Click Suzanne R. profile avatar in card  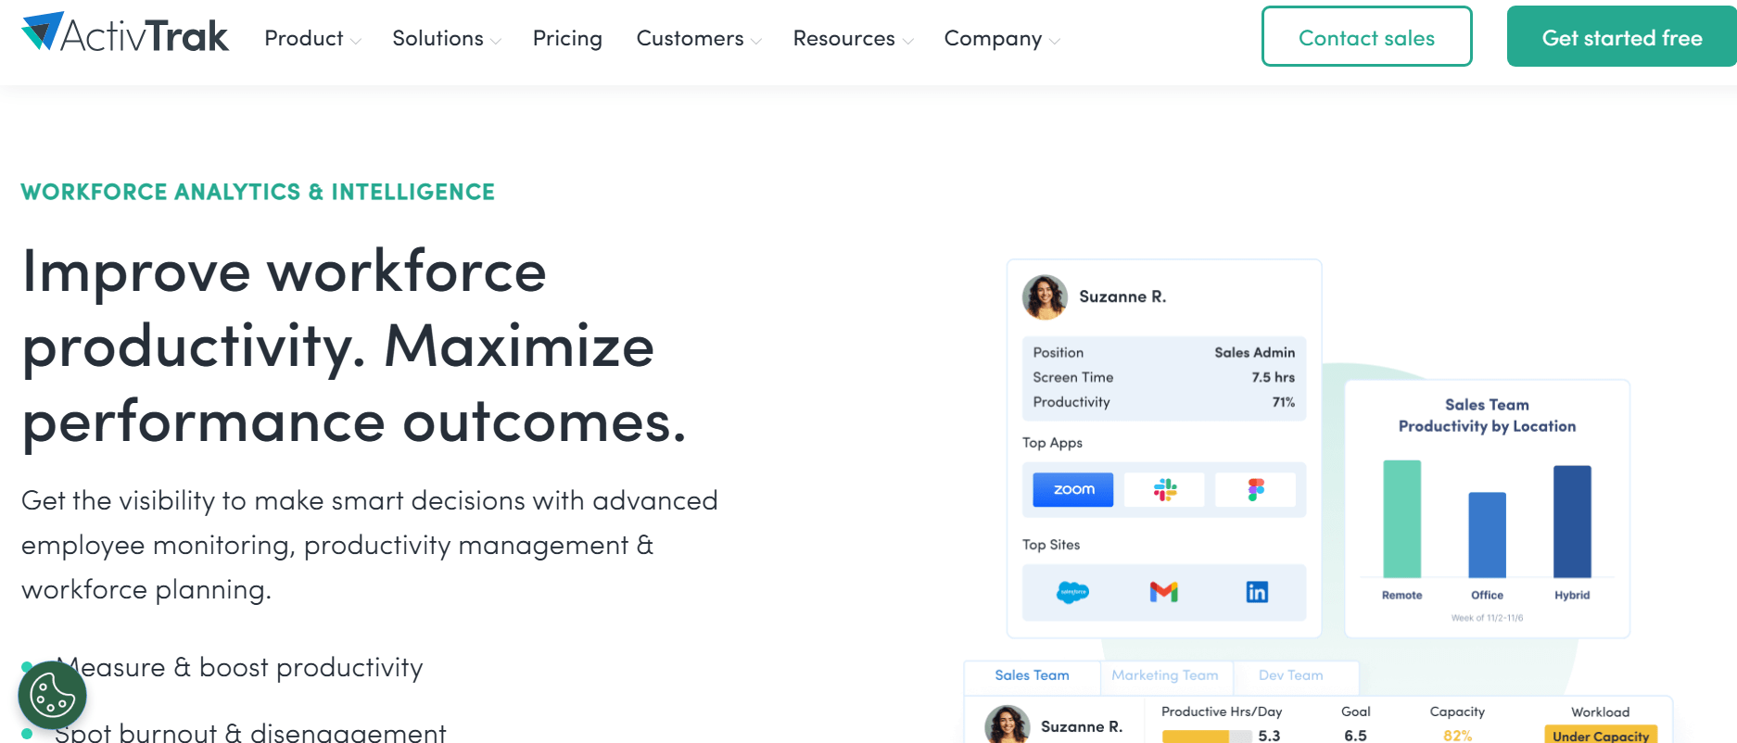(1045, 297)
